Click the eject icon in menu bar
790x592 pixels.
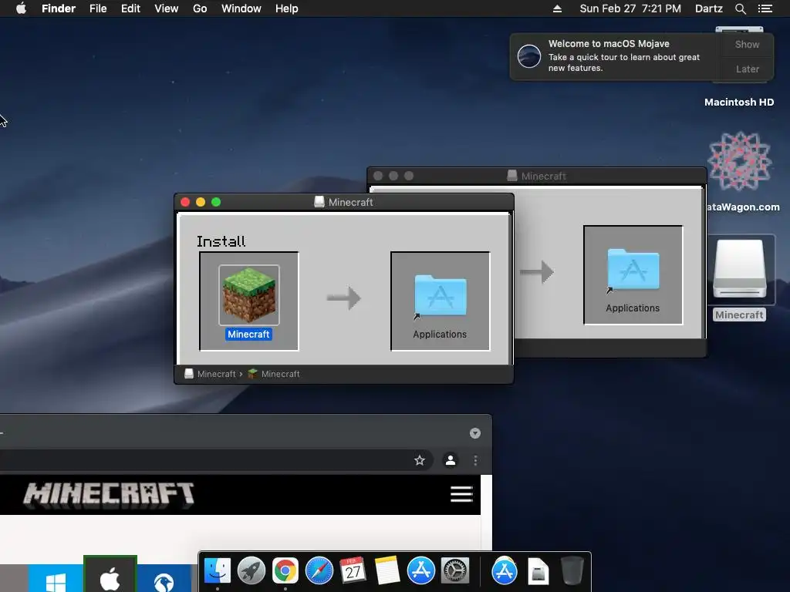(557, 8)
